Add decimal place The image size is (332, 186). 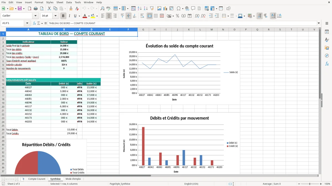click(197, 16)
